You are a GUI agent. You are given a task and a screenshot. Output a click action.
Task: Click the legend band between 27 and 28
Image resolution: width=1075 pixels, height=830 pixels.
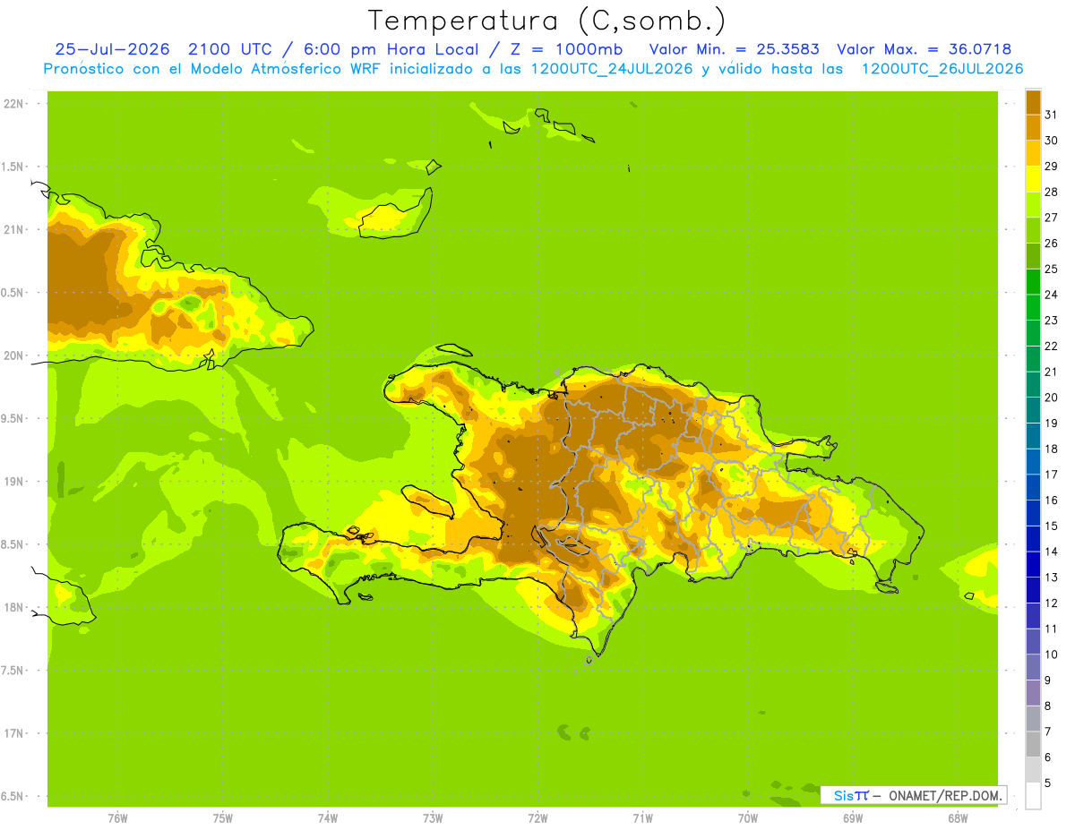pos(1033,205)
